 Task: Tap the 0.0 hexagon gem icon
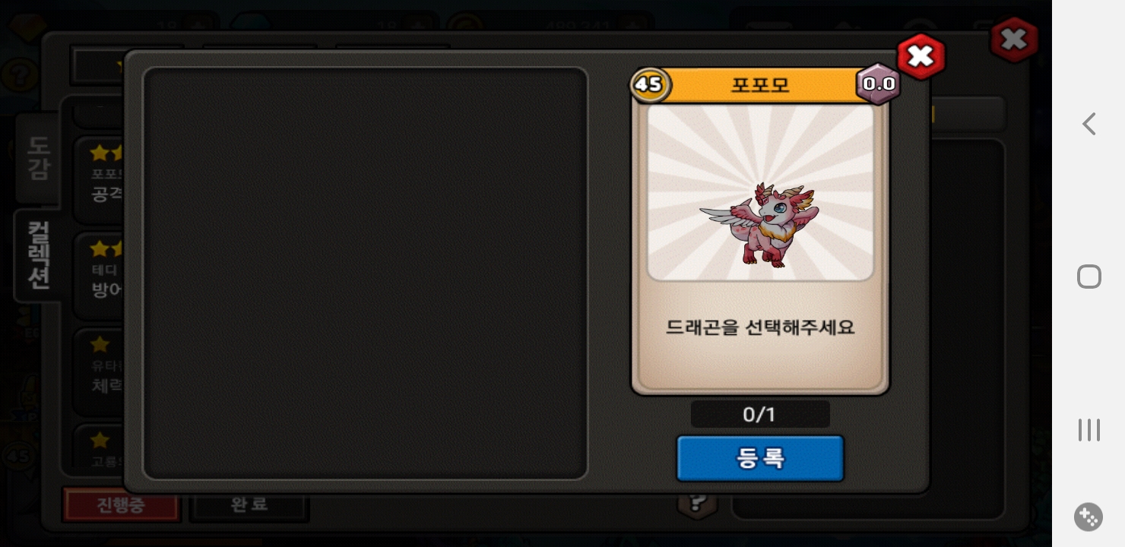point(878,84)
